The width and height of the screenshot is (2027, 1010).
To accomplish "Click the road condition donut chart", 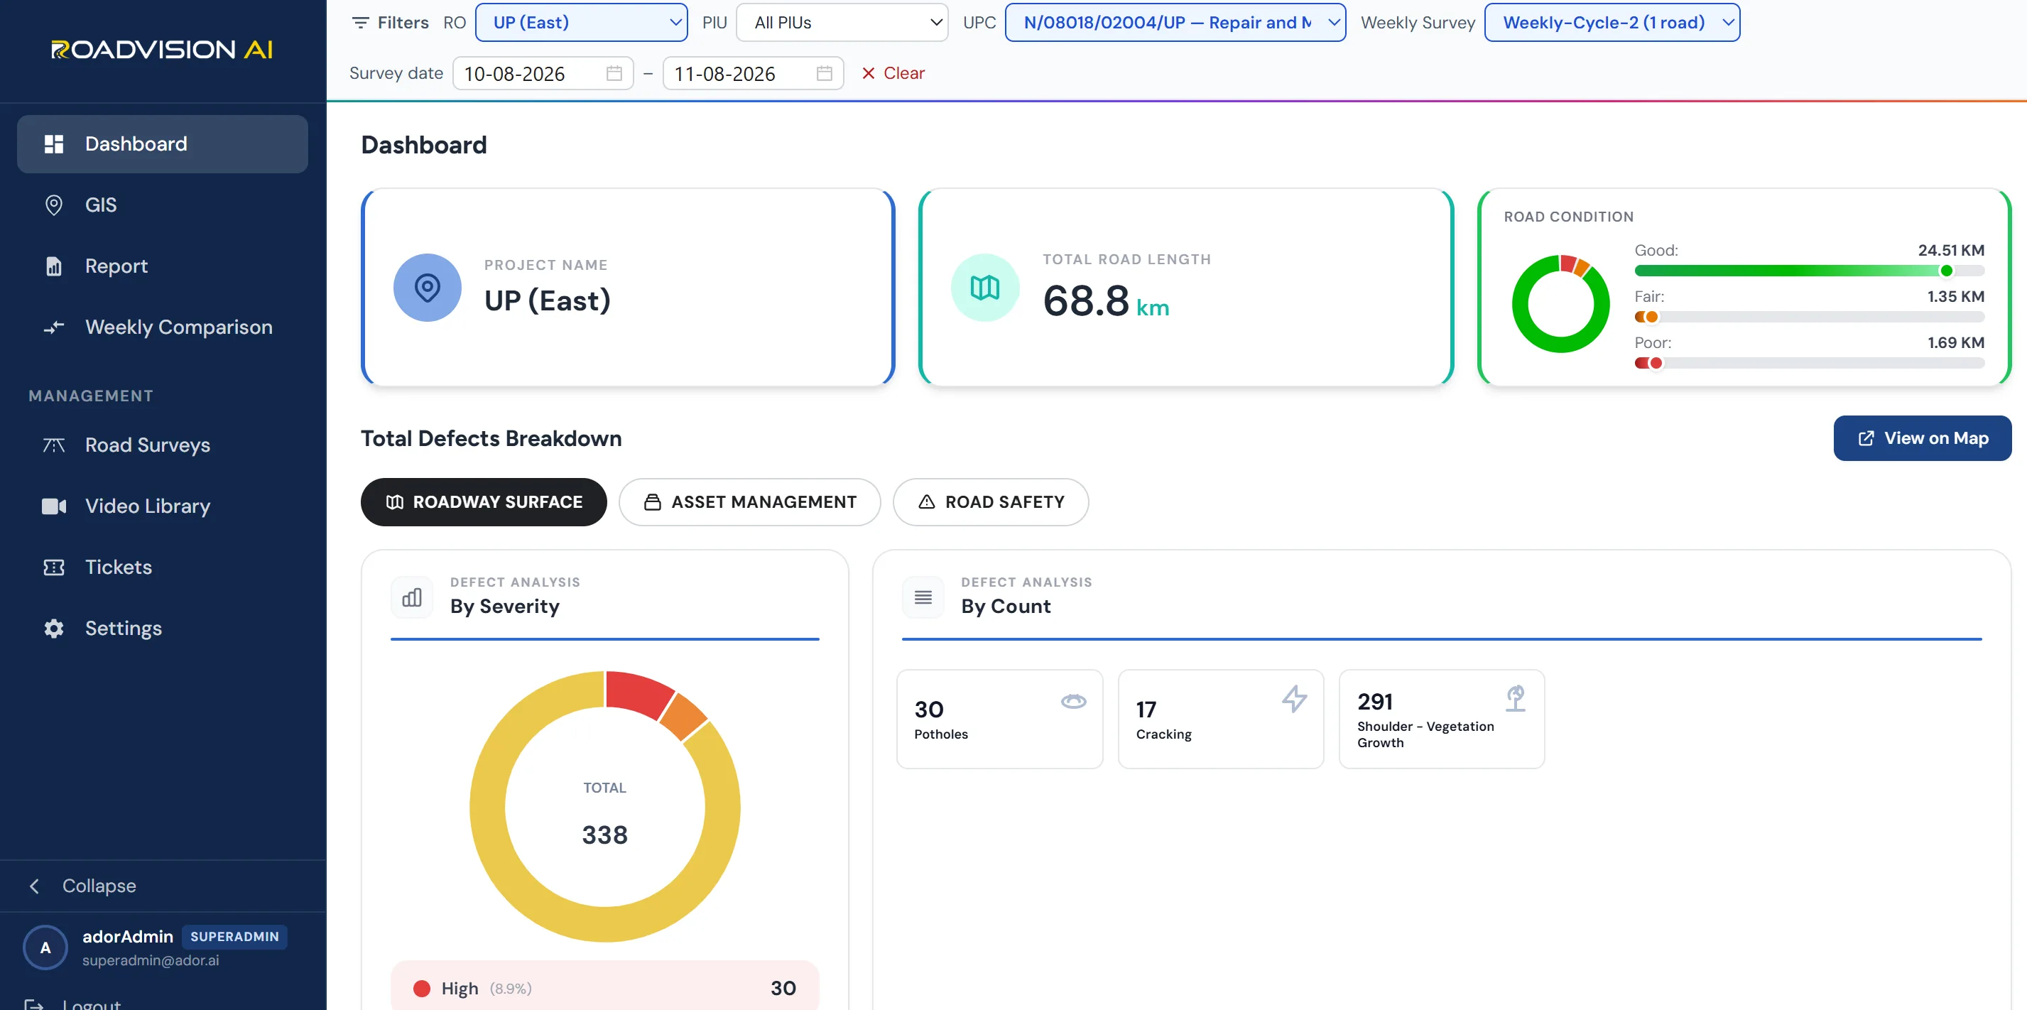I will click(x=1560, y=304).
